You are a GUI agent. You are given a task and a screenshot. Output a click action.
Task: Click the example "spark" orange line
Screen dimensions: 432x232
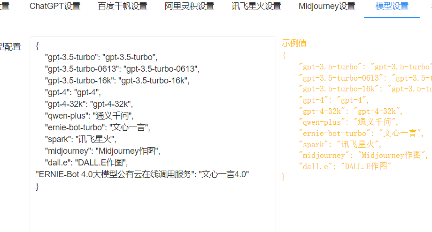click(x=340, y=144)
